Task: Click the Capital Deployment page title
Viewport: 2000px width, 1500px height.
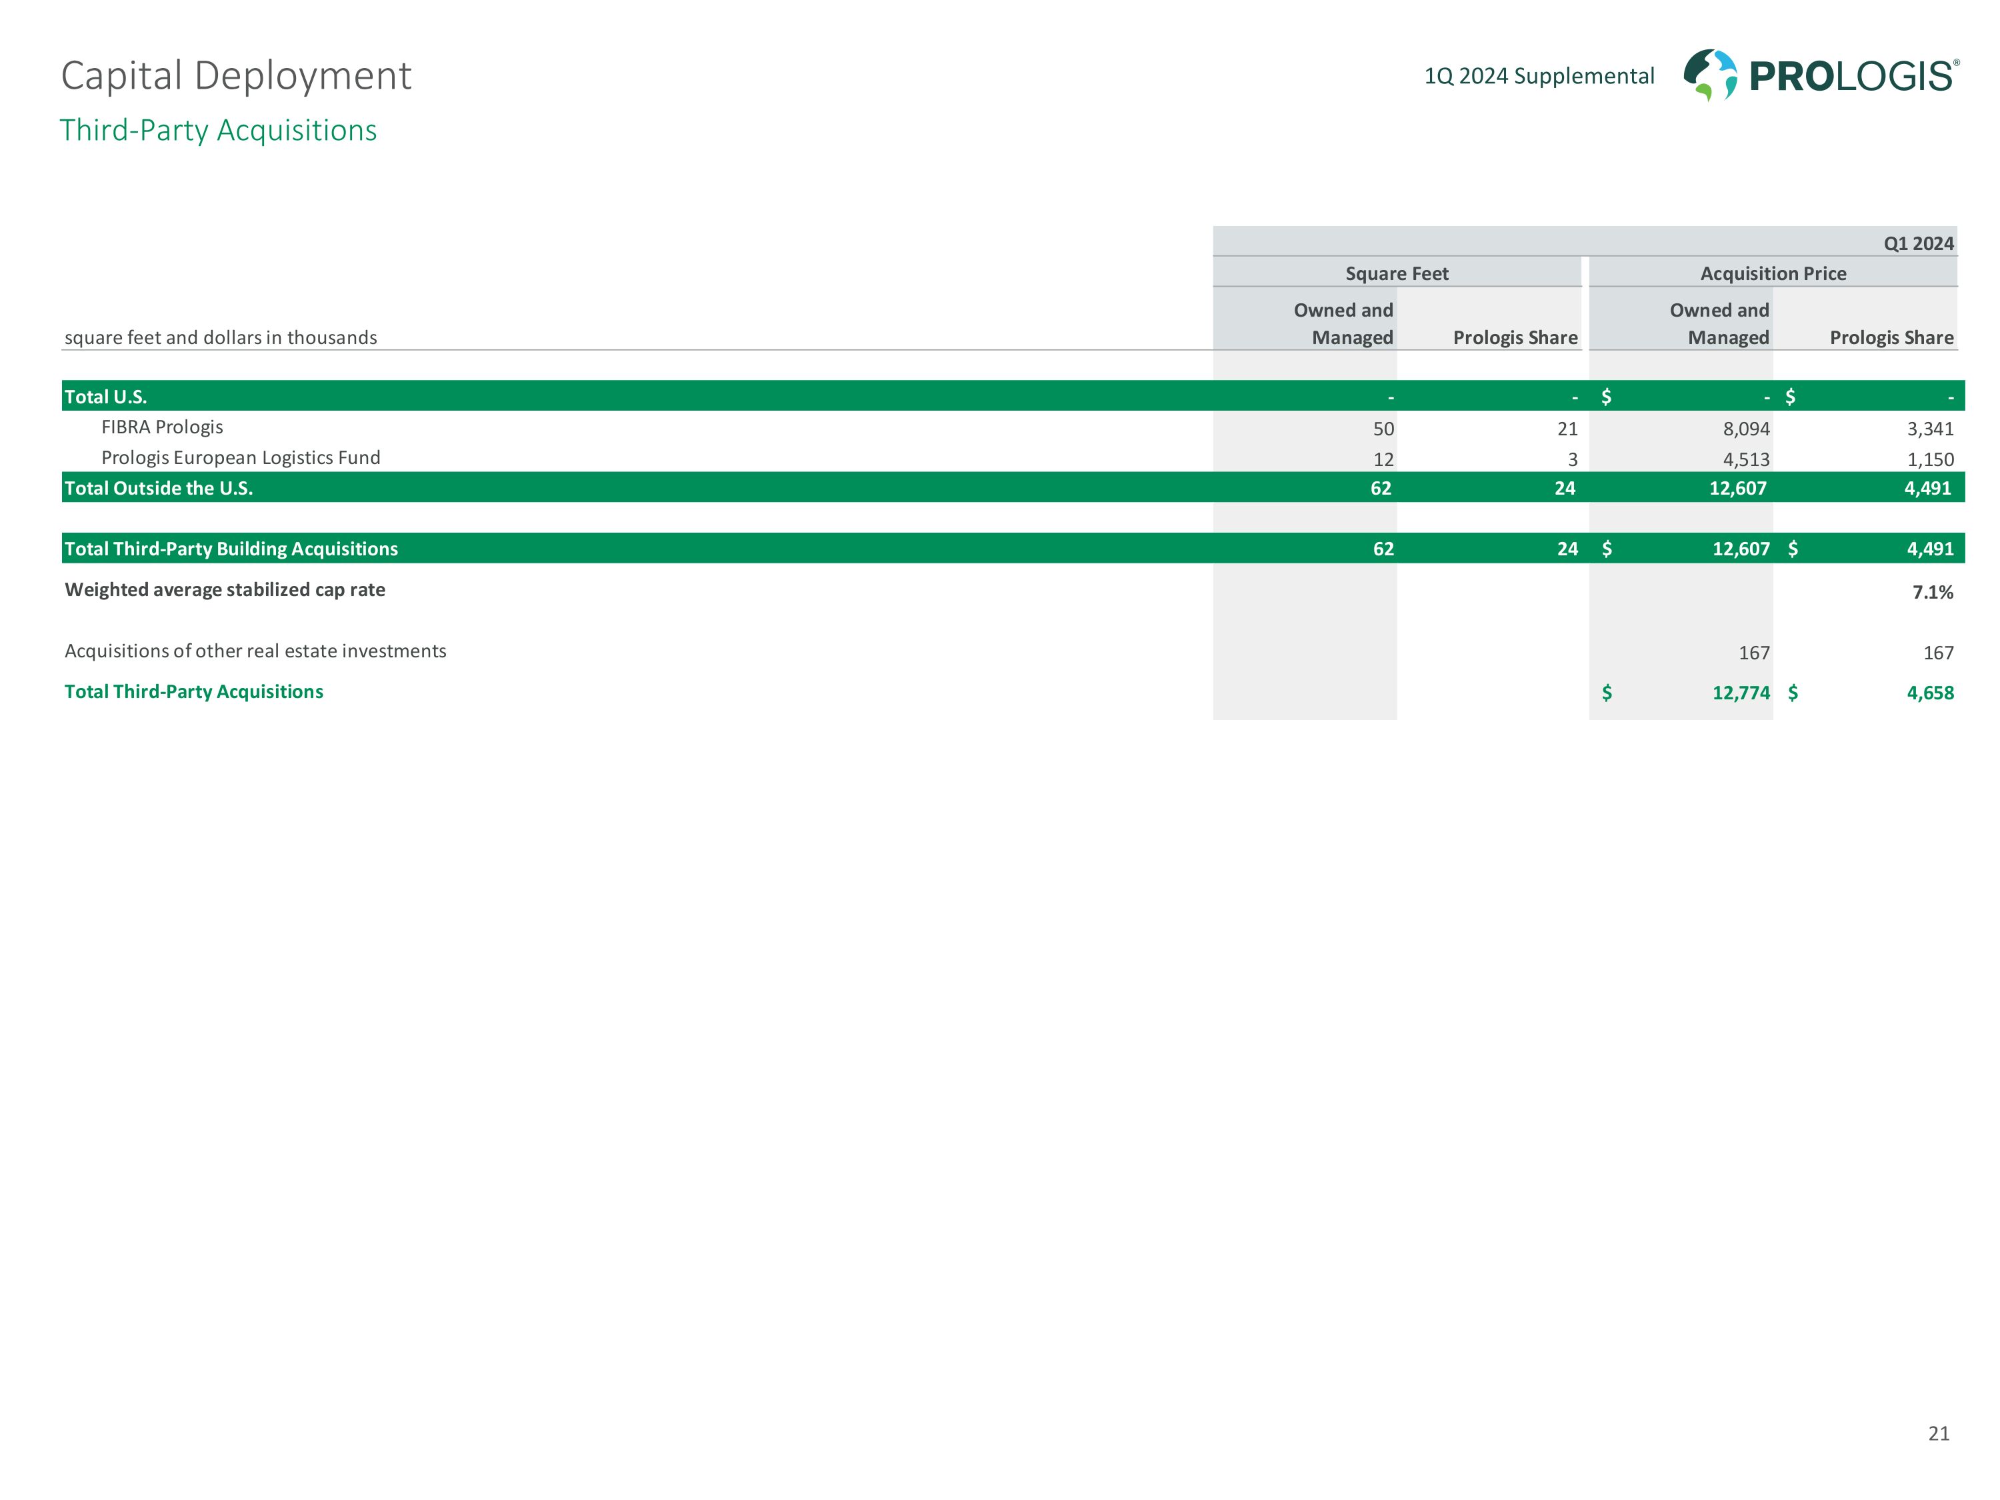Action: click(236, 76)
